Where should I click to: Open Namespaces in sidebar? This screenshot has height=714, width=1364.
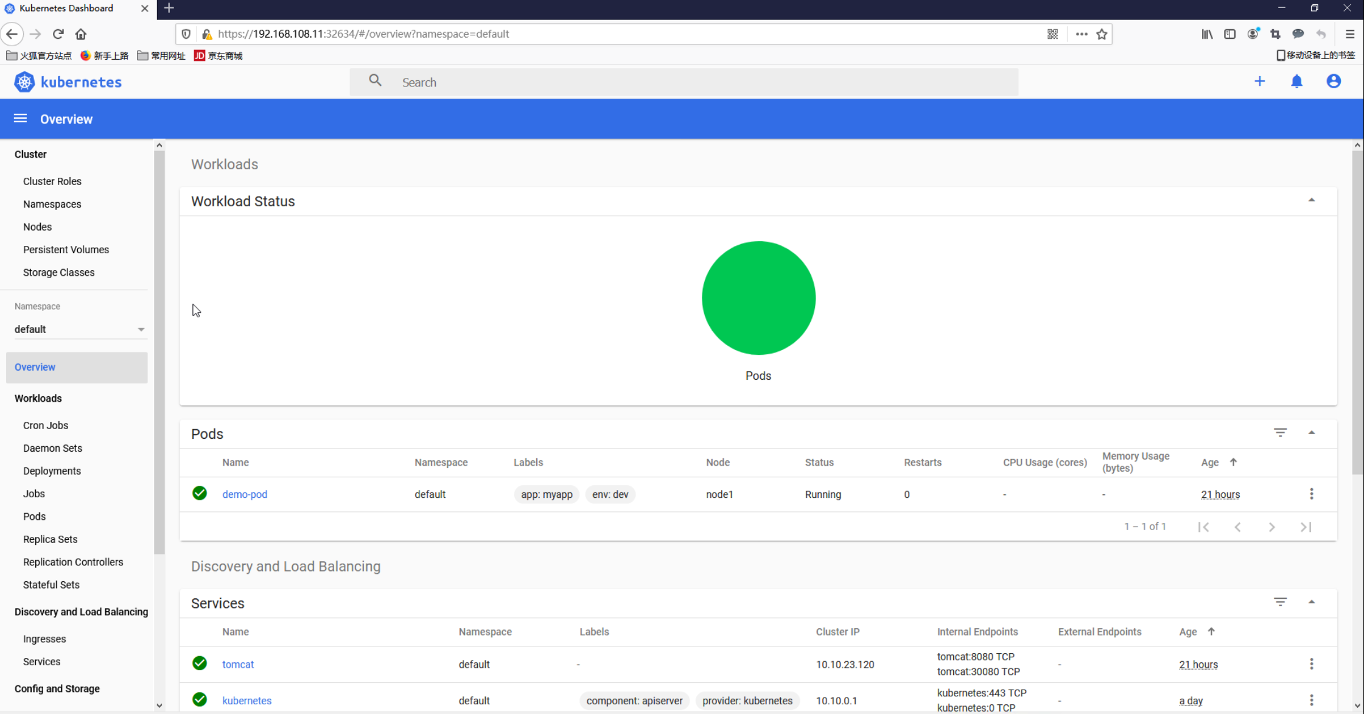point(52,204)
